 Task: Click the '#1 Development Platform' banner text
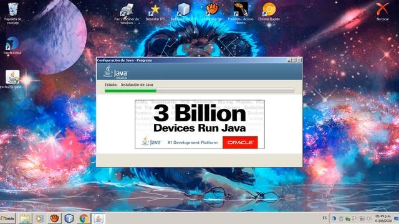point(193,142)
